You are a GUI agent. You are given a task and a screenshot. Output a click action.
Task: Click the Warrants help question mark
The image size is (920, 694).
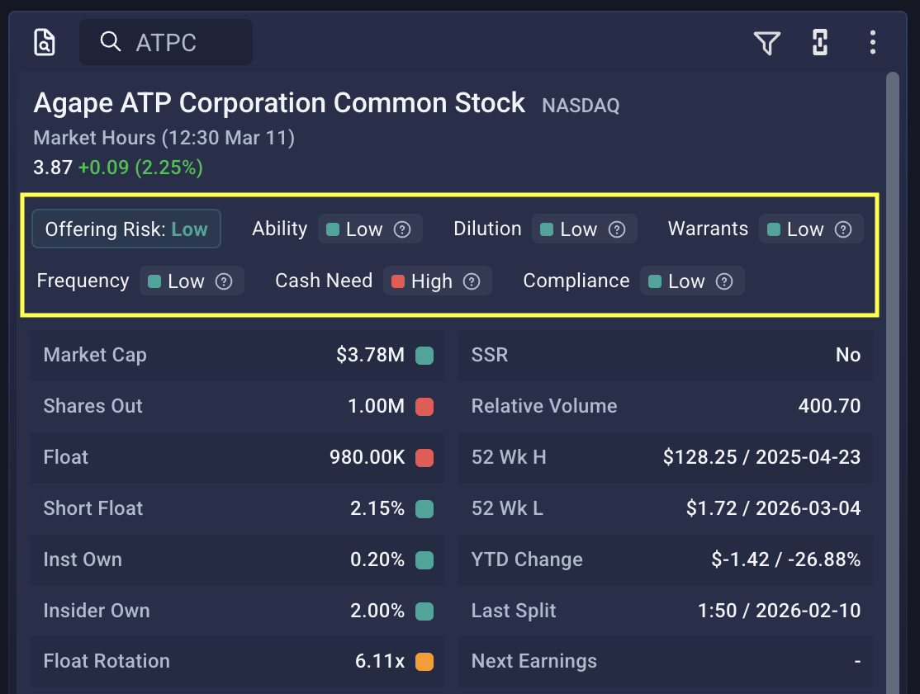pos(843,229)
